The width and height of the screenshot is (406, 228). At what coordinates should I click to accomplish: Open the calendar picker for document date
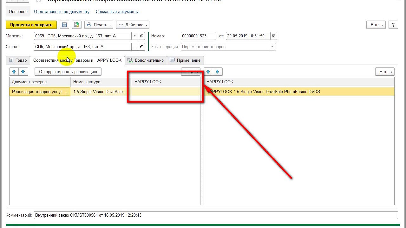(274, 36)
